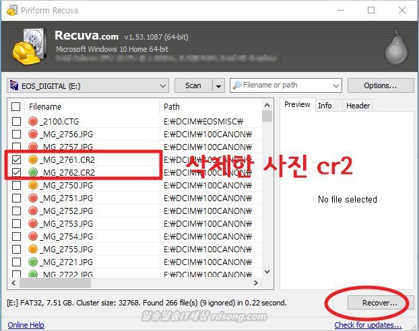Viewport: 419px width, 331px height.
Task: Click the "Found 266 file(s)" status text
Action: (x=170, y=303)
